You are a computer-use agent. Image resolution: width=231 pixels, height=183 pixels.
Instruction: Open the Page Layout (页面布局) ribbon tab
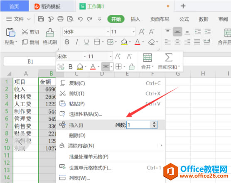pyautogui.click(x=160, y=19)
